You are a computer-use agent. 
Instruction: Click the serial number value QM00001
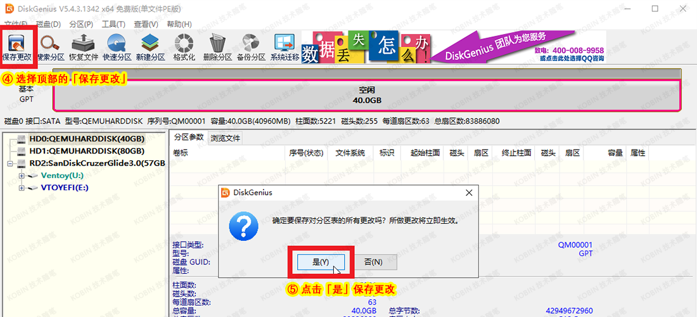[575, 245]
